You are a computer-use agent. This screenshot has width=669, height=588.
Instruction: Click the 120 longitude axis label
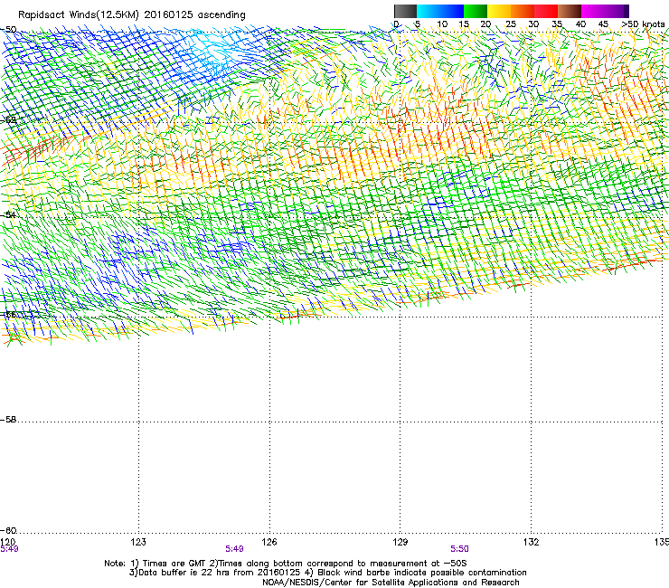point(7,542)
